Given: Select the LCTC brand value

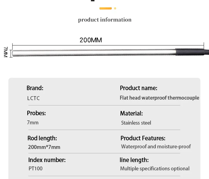Looking at the screenshot, I should point(33,98).
